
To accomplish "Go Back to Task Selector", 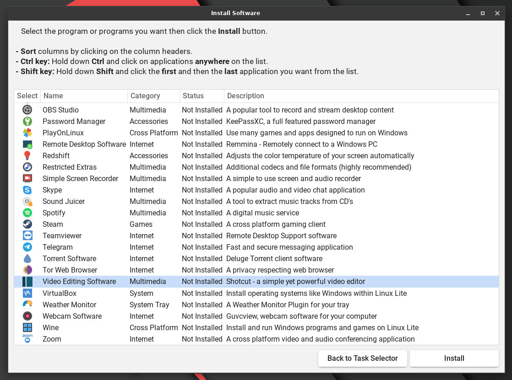I will point(362,358).
